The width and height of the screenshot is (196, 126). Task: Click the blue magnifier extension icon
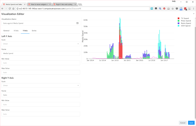click(160, 8)
